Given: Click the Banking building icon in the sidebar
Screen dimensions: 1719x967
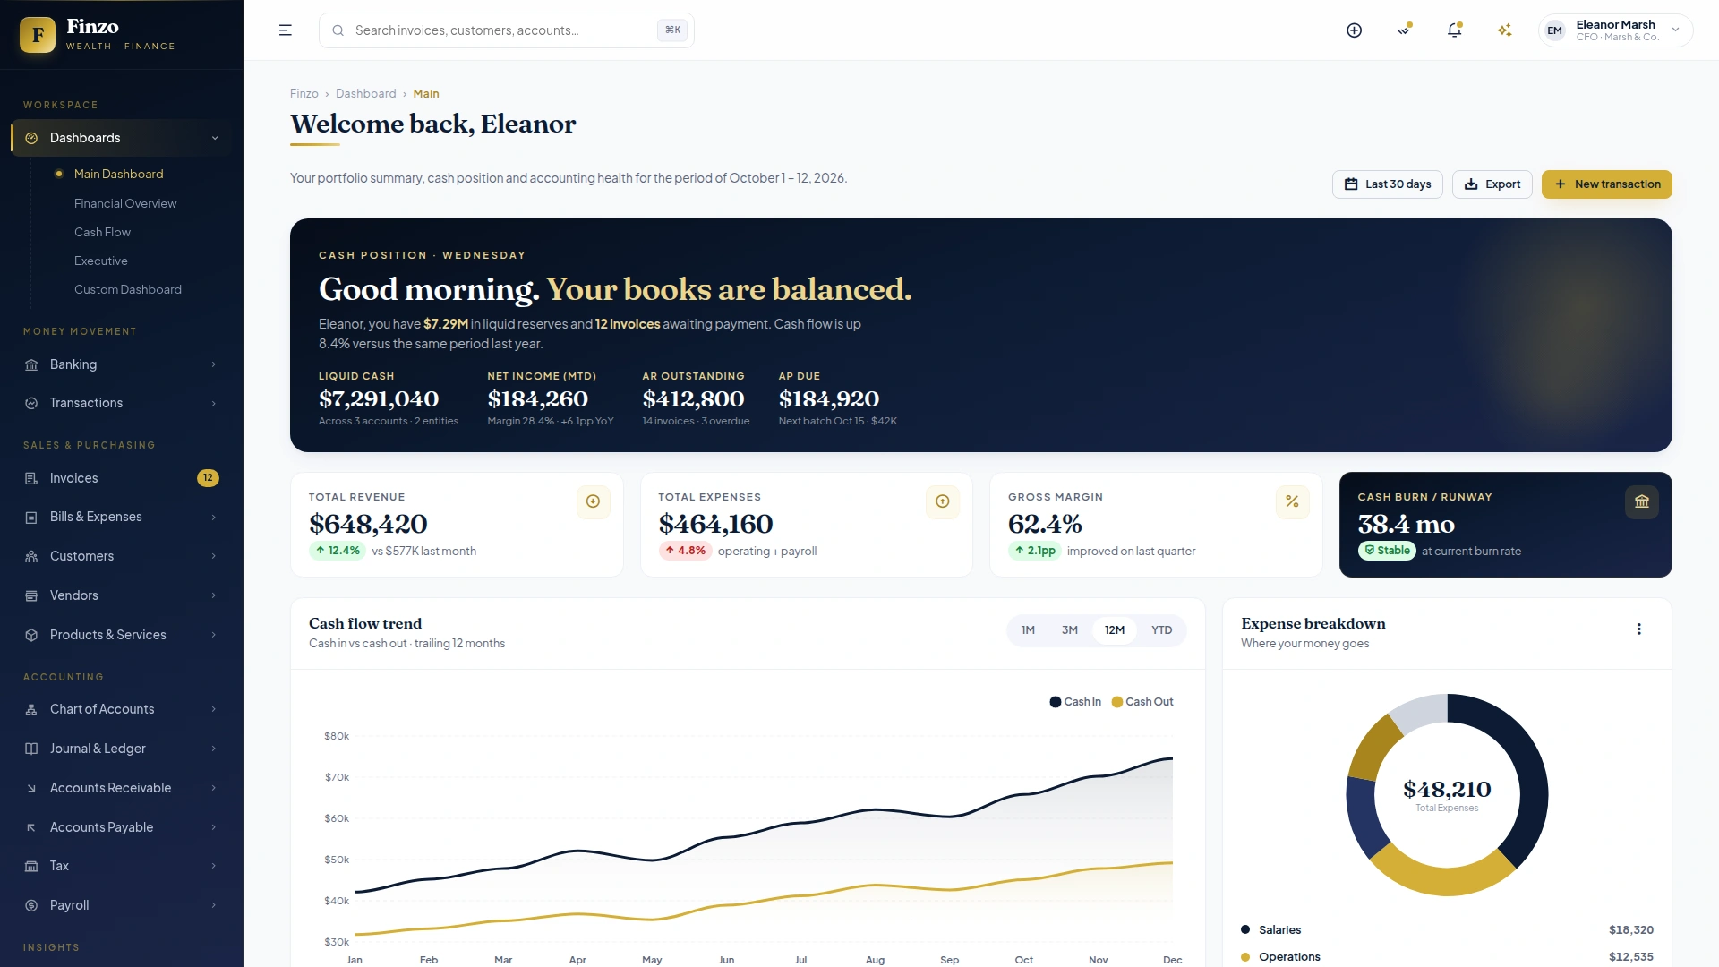Looking at the screenshot, I should pyautogui.click(x=31, y=364).
